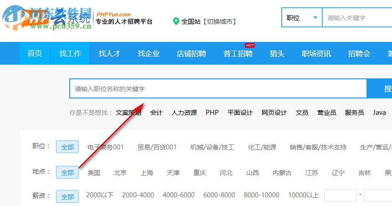Select the PHP suggested keyword
Viewport: 392px width, 206px height.
tap(212, 113)
